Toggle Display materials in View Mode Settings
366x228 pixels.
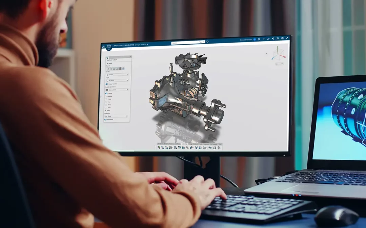[x=106, y=84]
